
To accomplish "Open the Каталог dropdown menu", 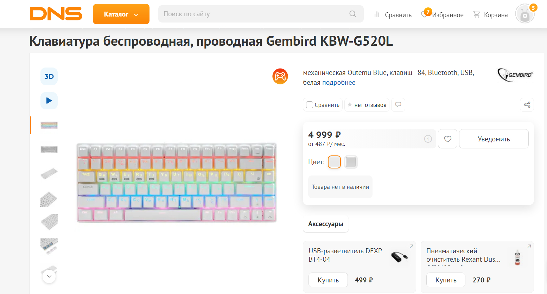I will (x=121, y=14).
